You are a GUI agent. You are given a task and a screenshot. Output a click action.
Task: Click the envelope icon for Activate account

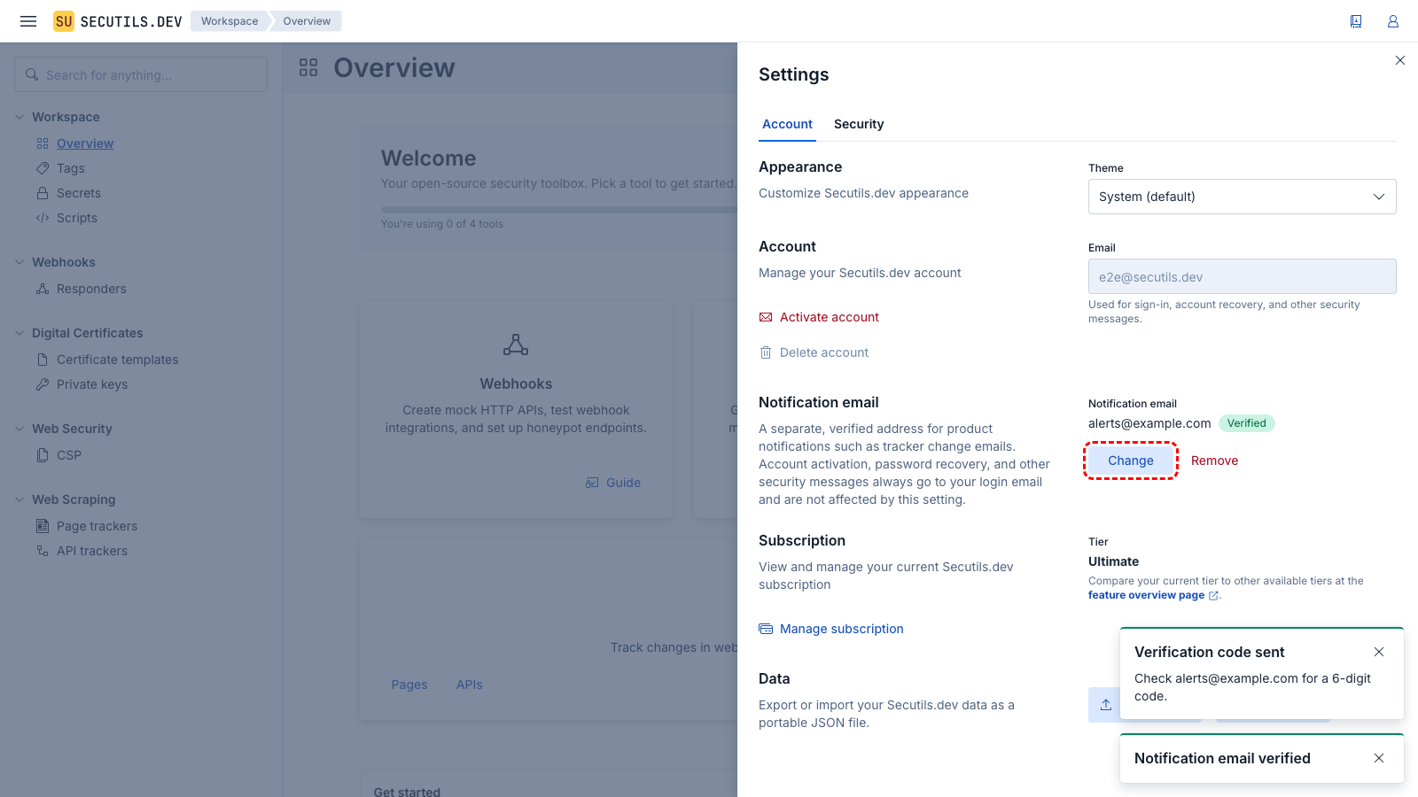766,317
